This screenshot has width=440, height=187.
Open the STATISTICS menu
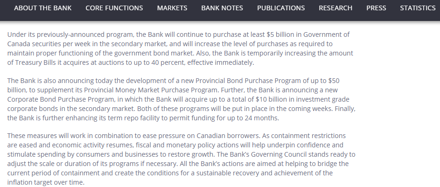[418, 8]
